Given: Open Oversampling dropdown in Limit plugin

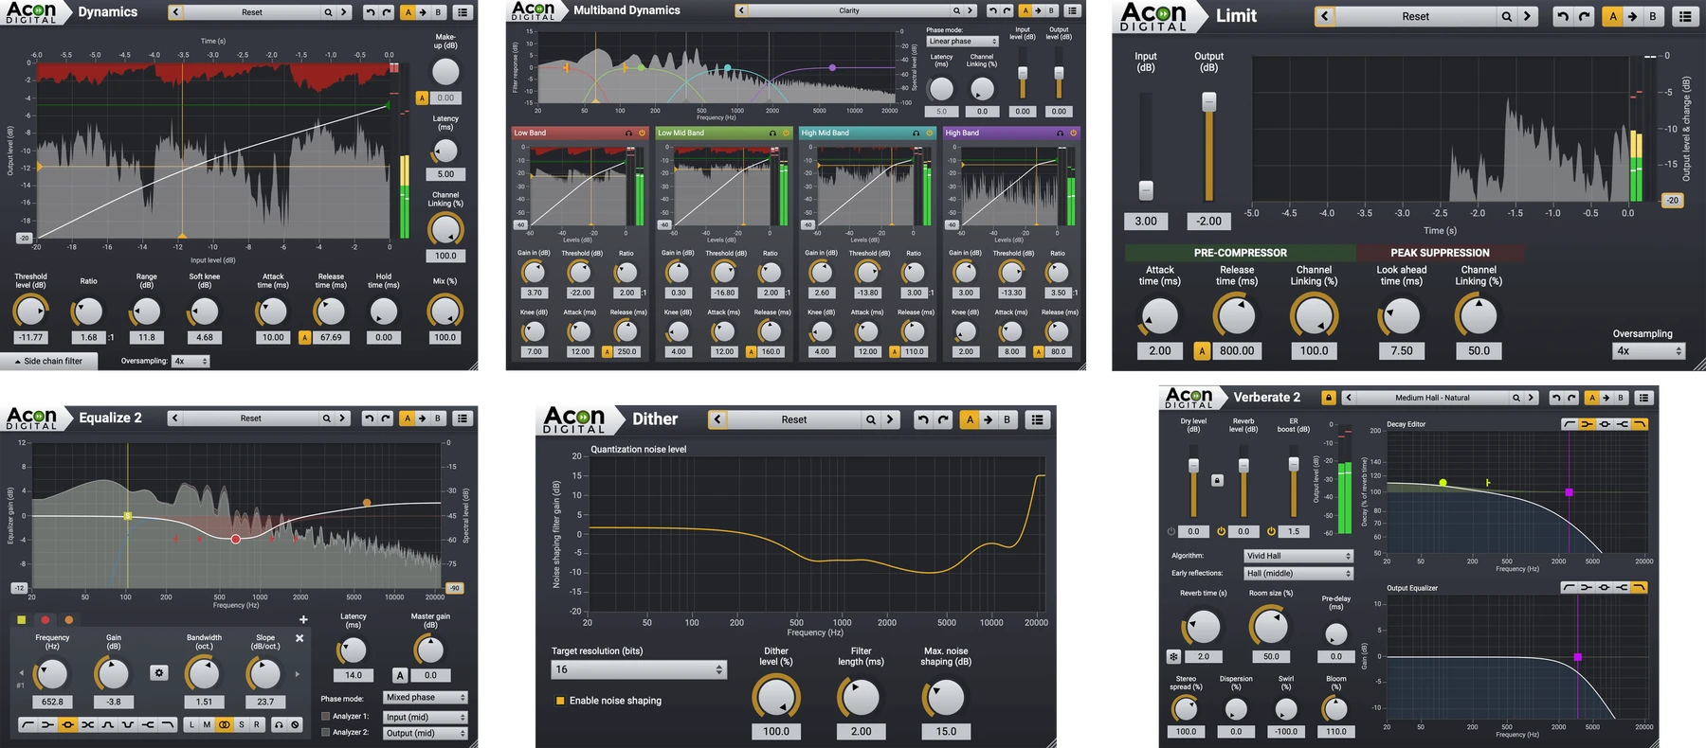Looking at the screenshot, I should click(x=1649, y=350).
